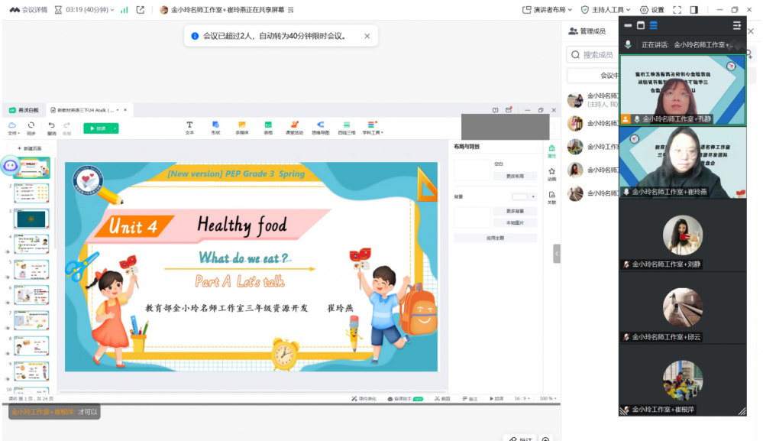Click the 搜索成员 search members field
This screenshot has width=763, height=441.
[x=592, y=54]
